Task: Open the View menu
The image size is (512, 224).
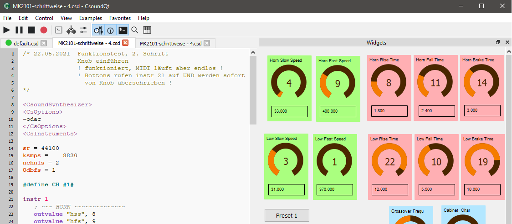Action: pyautogui.click(x=67, y=18)
